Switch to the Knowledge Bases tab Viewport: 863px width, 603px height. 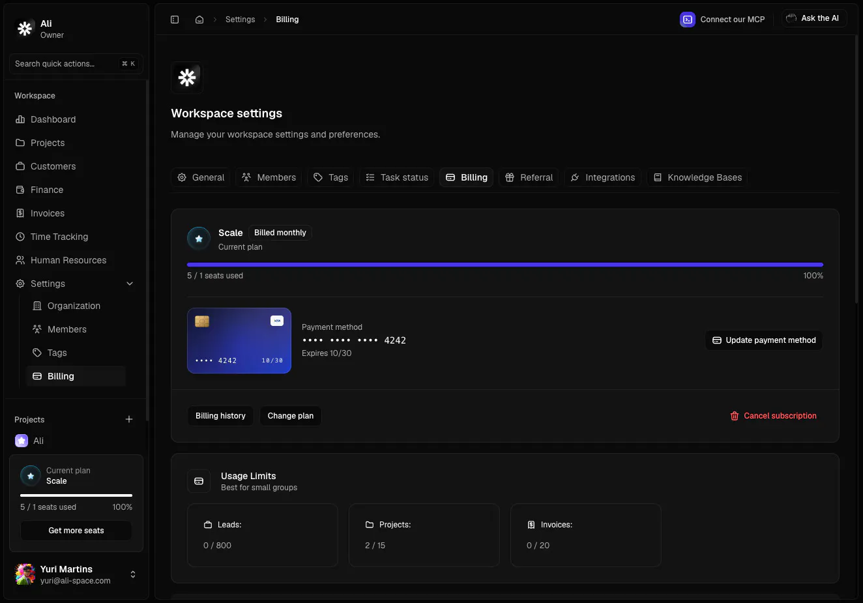click(697, 177)
